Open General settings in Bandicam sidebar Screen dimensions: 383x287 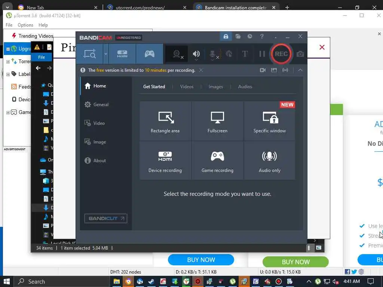[x=106, y=105]
